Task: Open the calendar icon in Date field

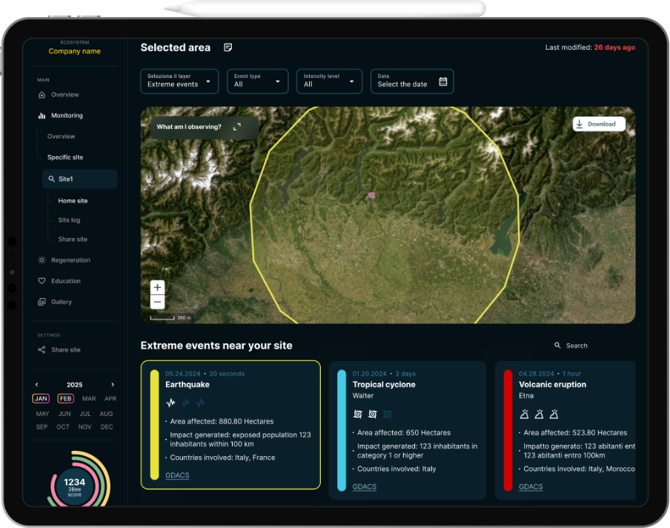Action: click(x=443, y=82)
